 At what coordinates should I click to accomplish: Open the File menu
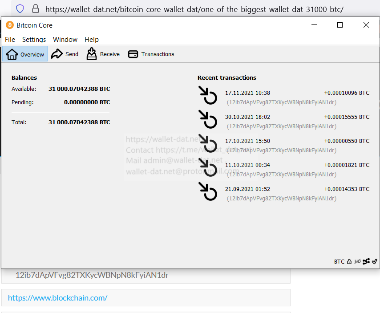pos(10,40)
